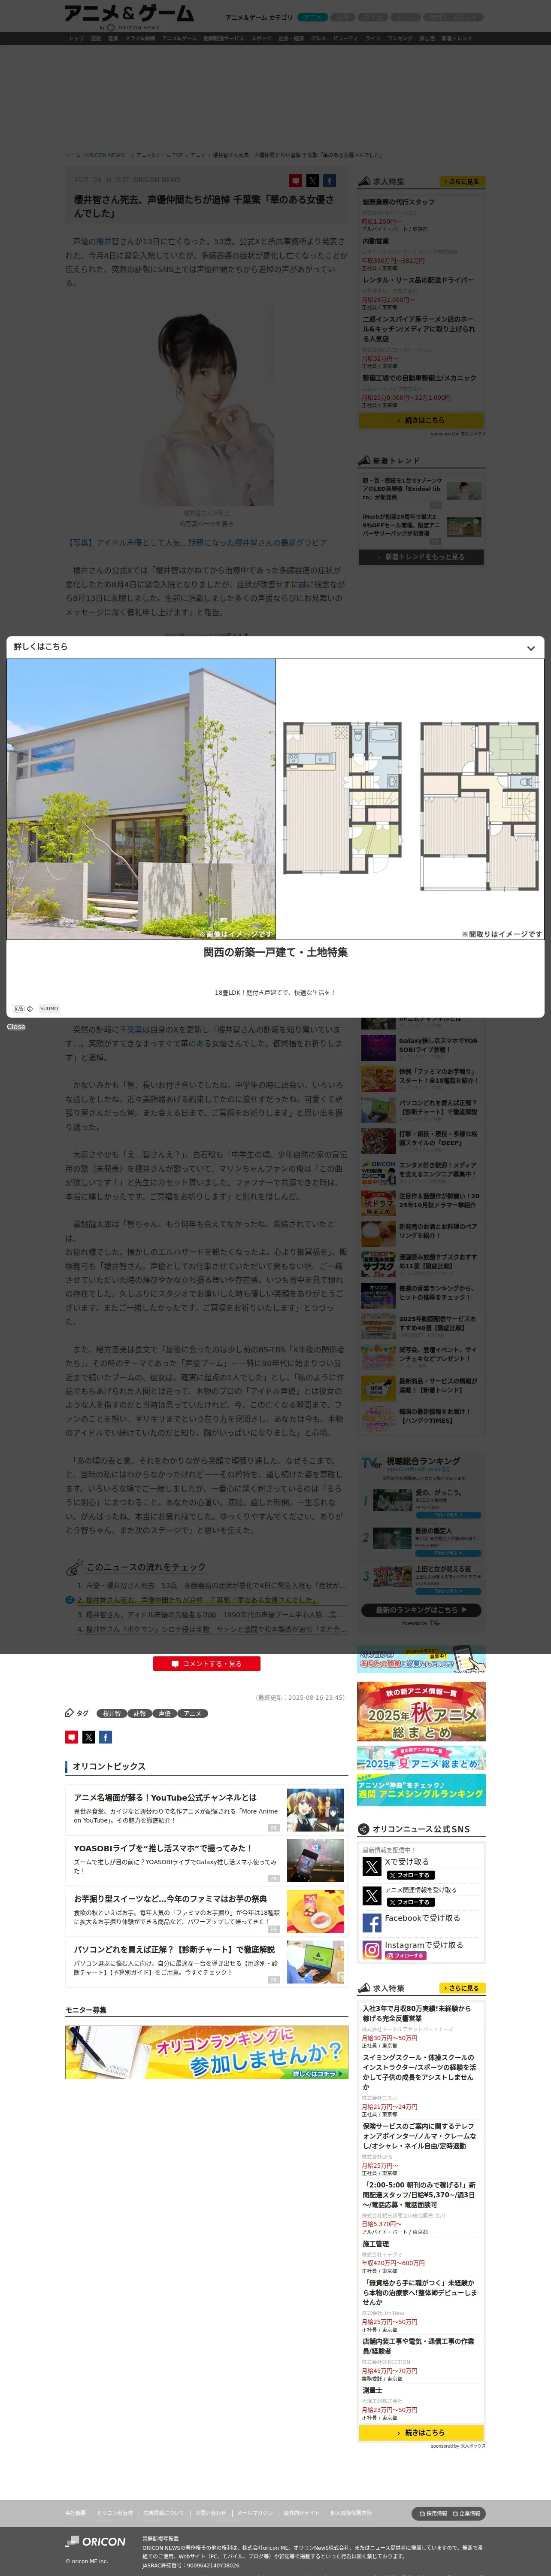Open the 週間アニメシングルランキング banner
This screenshot has height=2576, width=551.
[421, 1789]
